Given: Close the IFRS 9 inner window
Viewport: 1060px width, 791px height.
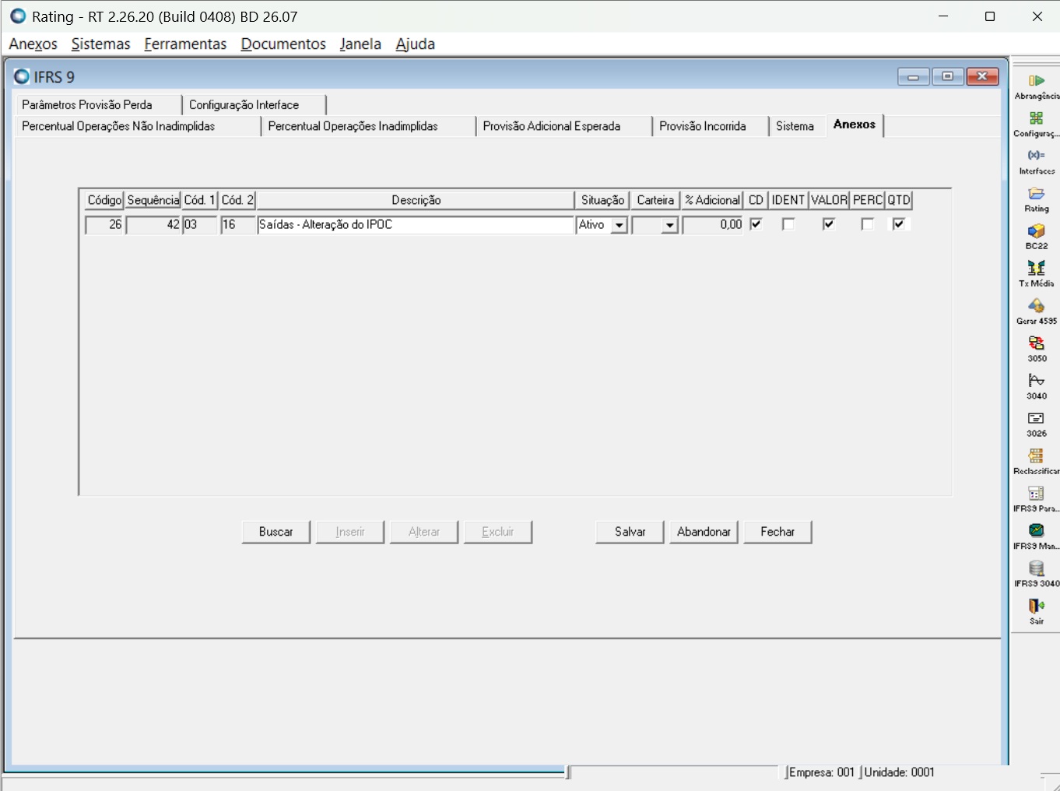Looking at the screenshot, I should coord(982,76).
